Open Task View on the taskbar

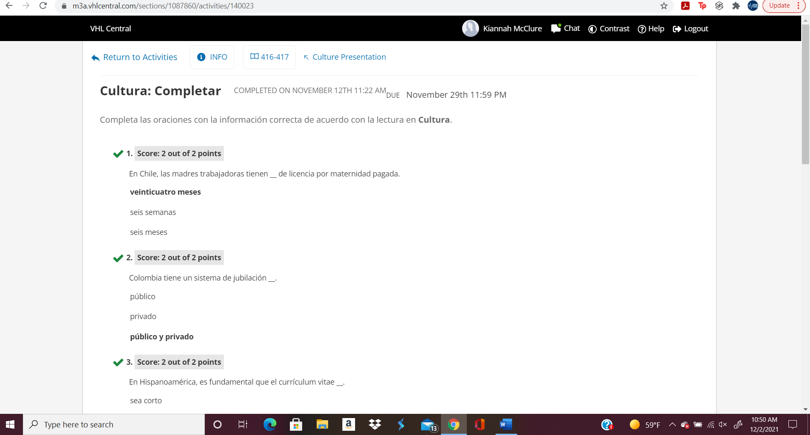point(243,424)
